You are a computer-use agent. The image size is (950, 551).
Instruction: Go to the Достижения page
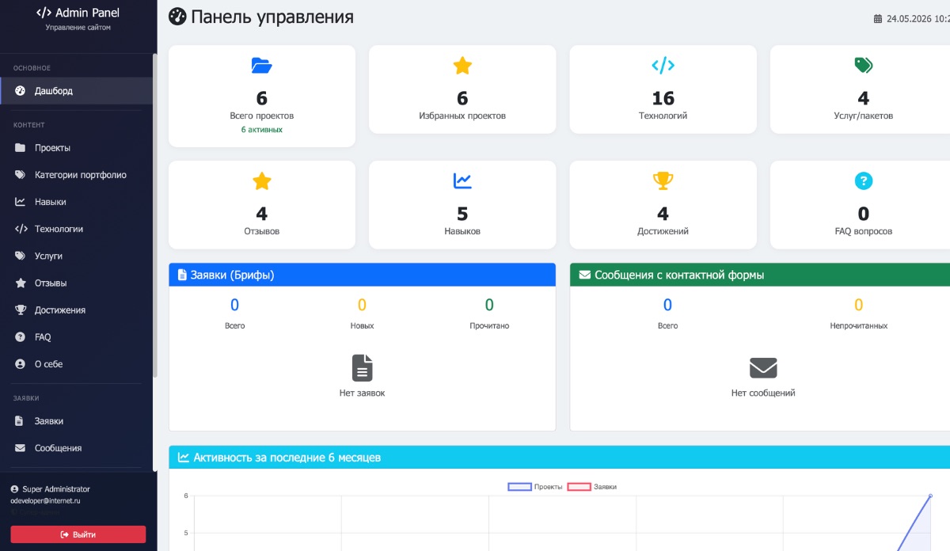[x=76, y=310]
